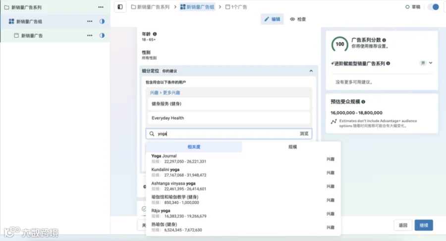
Task: Click 兴趣 link in interest path
Action: pyautogui.click(x=154, y=93)
